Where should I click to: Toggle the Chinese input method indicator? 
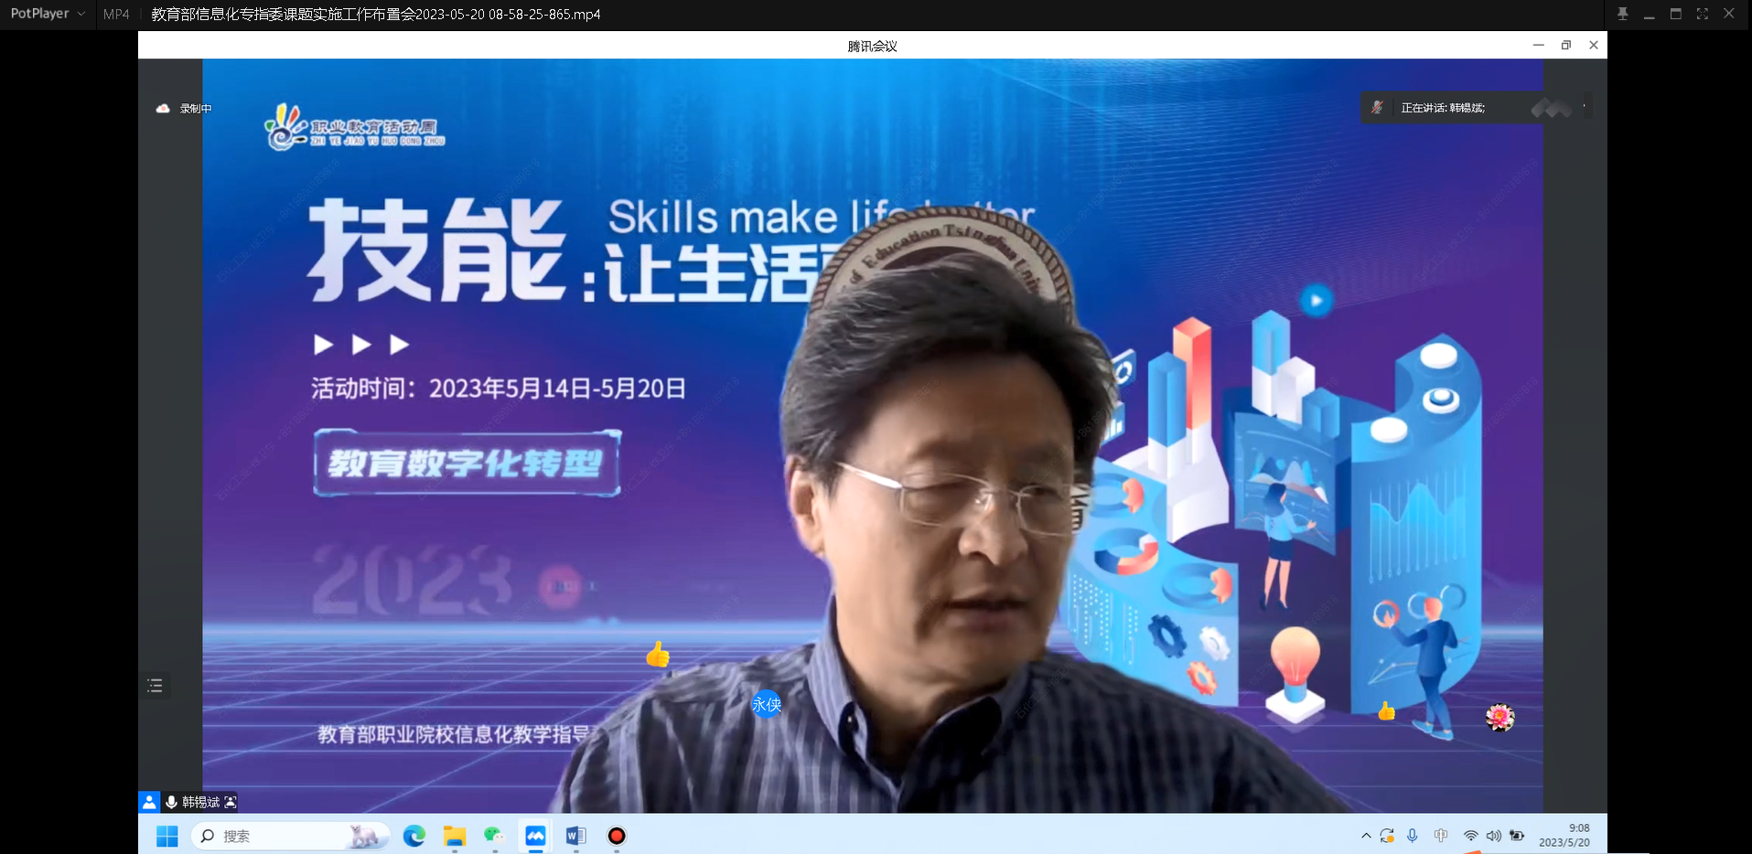(1441, 836)
